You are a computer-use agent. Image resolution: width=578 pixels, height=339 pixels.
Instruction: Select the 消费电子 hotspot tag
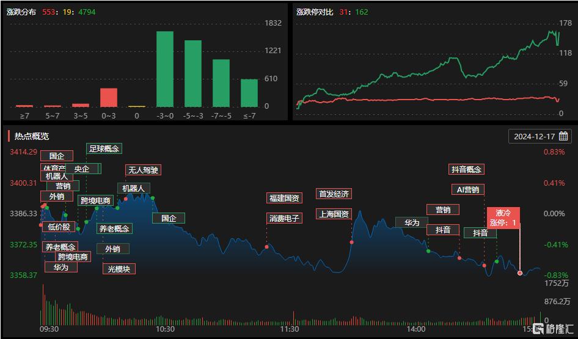pyautogui.click(x=284, y=218)
